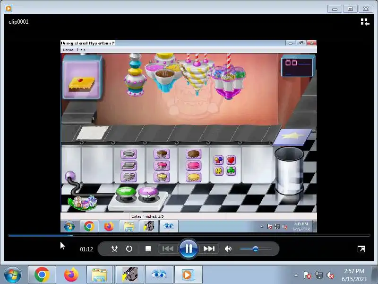Screen dimensions: 378x284
Task: Select the smiley face decoration button
Action: pos(219,171)
